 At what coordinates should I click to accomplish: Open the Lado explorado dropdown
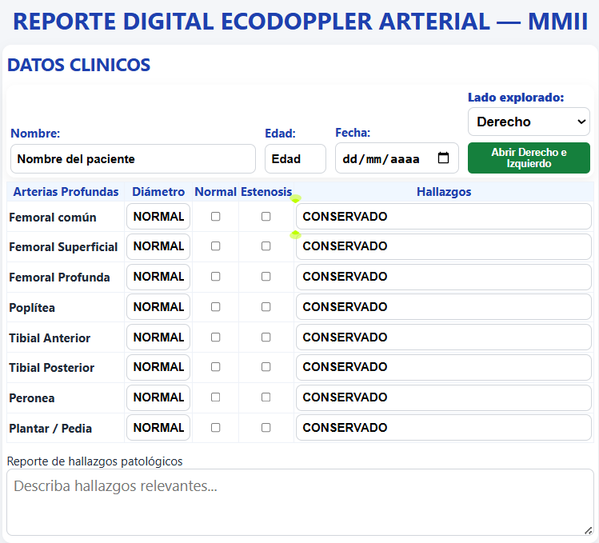(529, 122)
